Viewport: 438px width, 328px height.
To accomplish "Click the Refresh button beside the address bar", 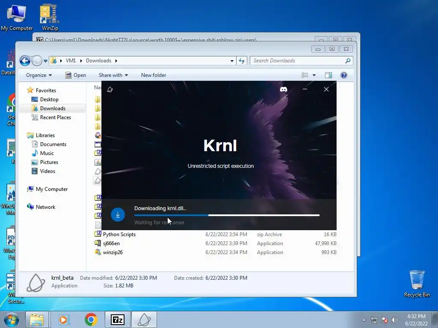I will tap(242, 61).
